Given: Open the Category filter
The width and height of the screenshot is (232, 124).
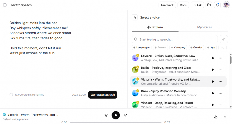Looking at the screenshot, I should (x=178, y=48).
